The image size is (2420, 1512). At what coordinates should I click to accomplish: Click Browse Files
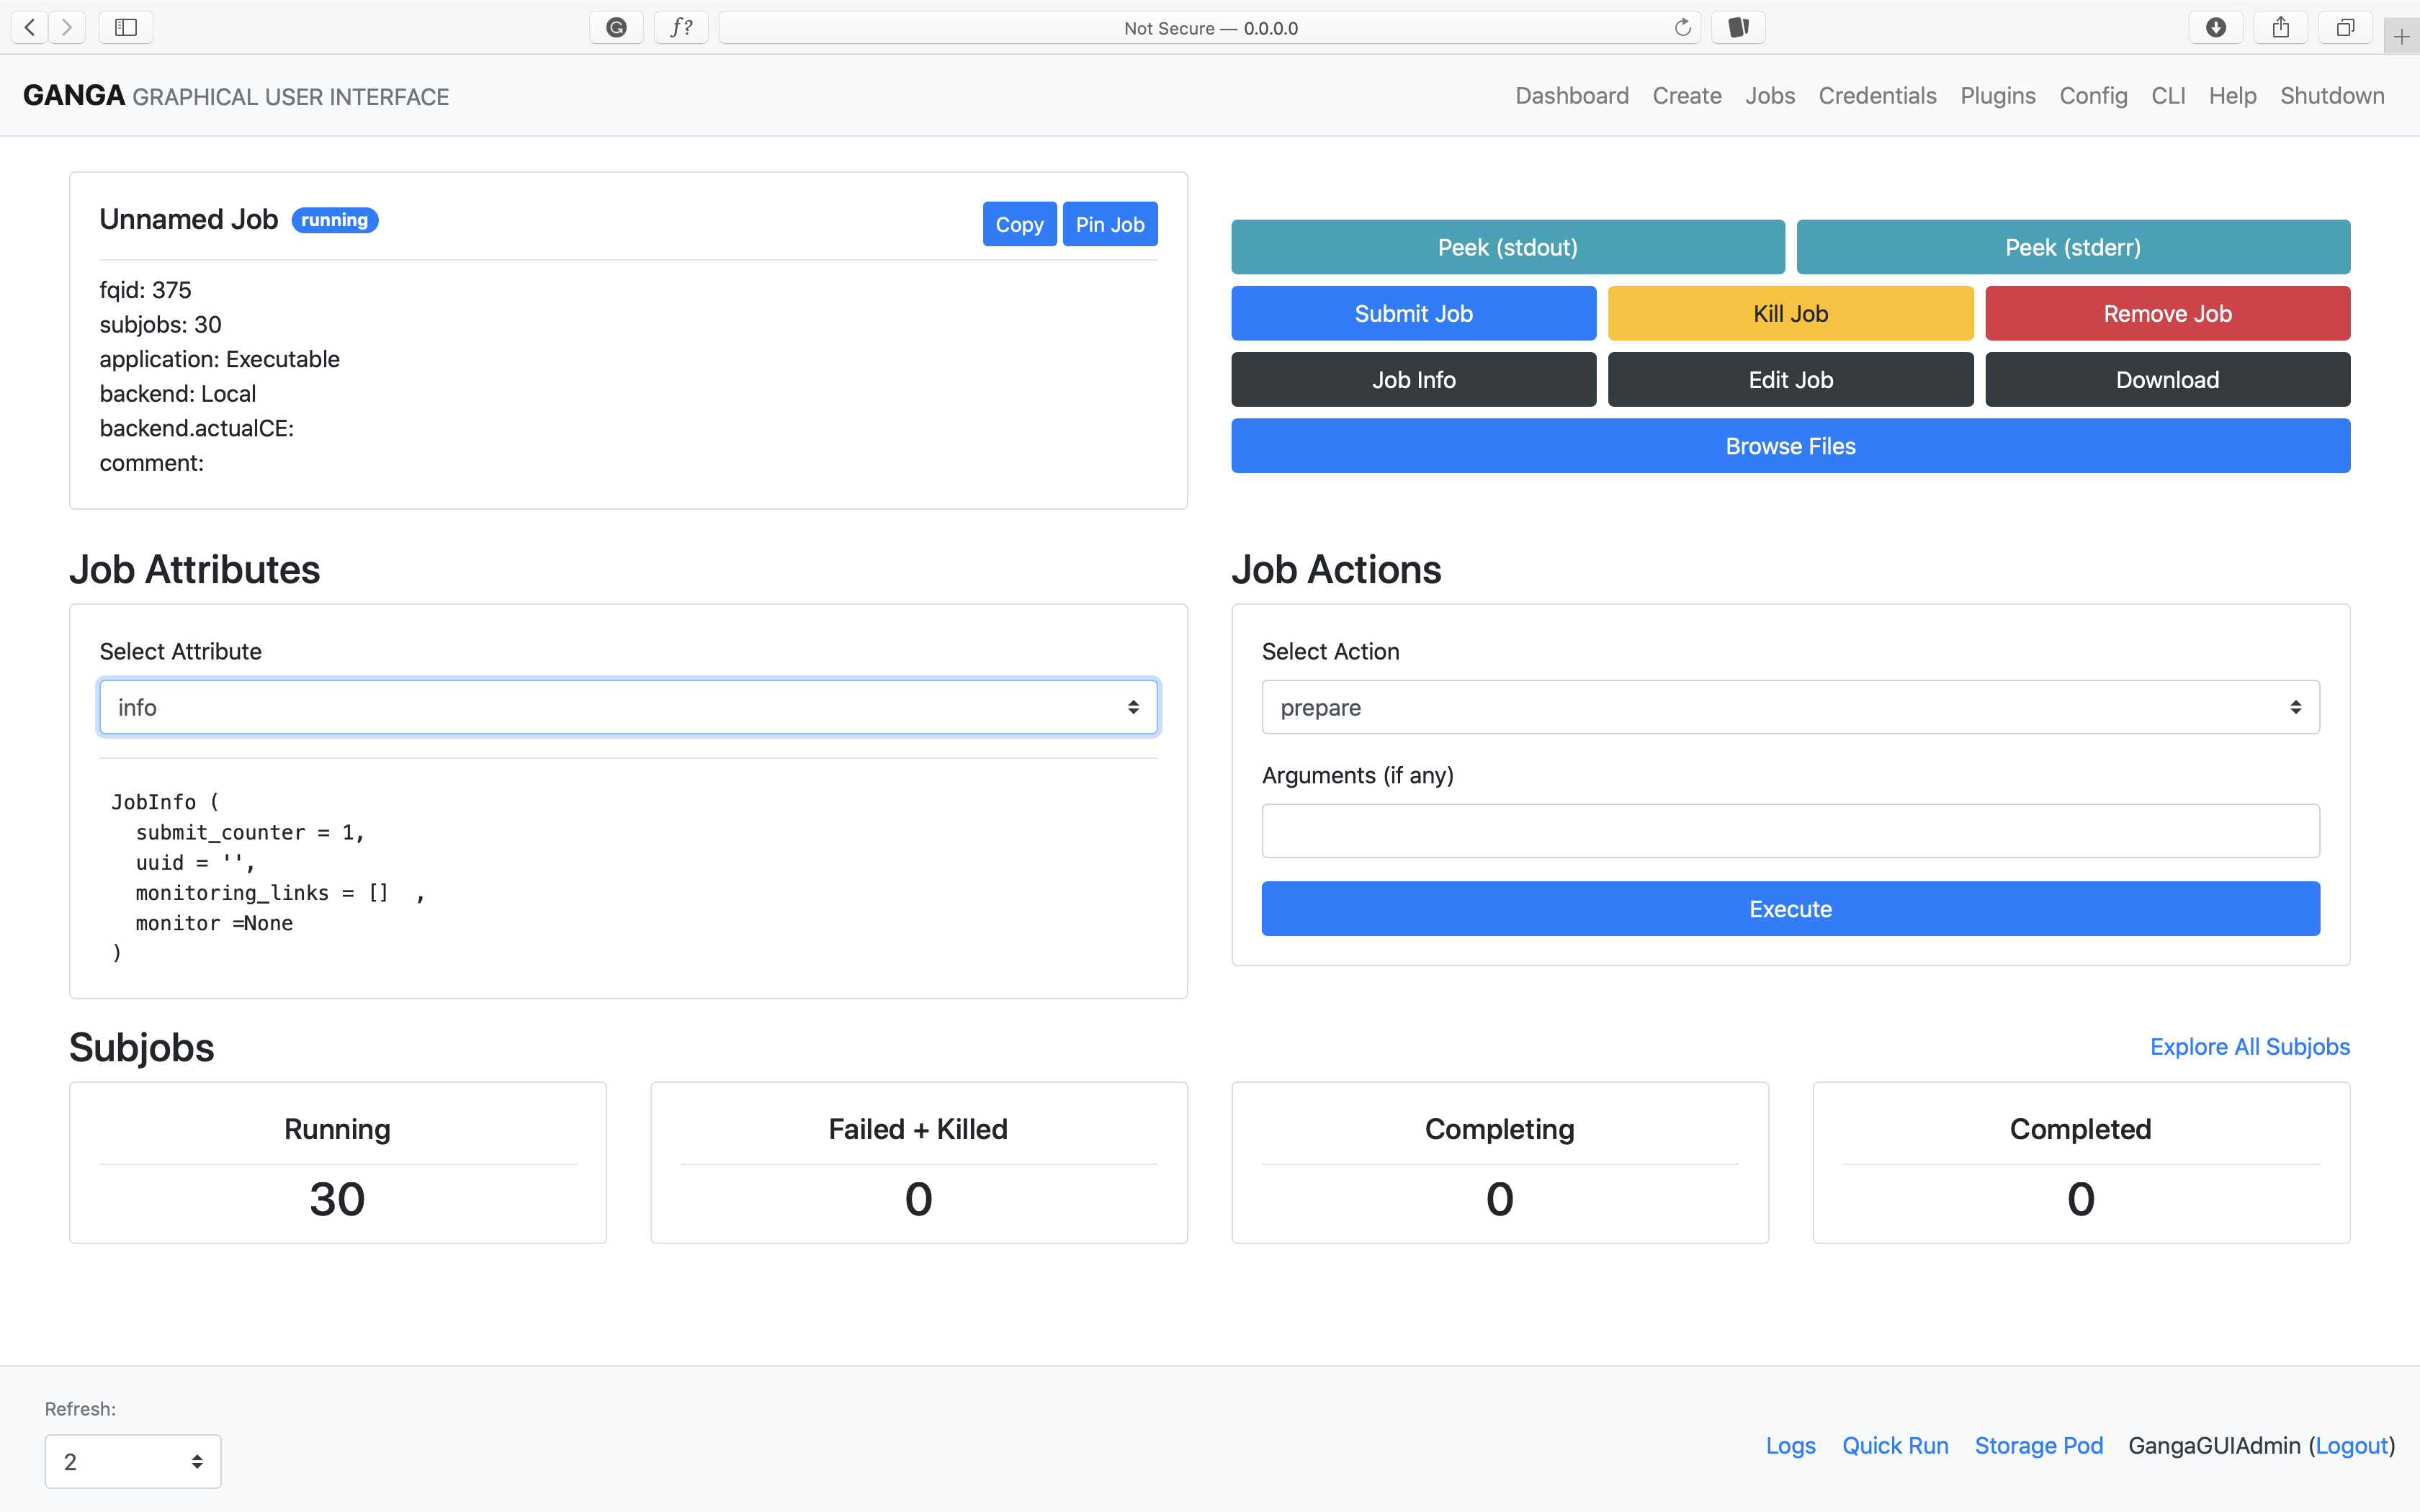click(x=1790, y=446)
